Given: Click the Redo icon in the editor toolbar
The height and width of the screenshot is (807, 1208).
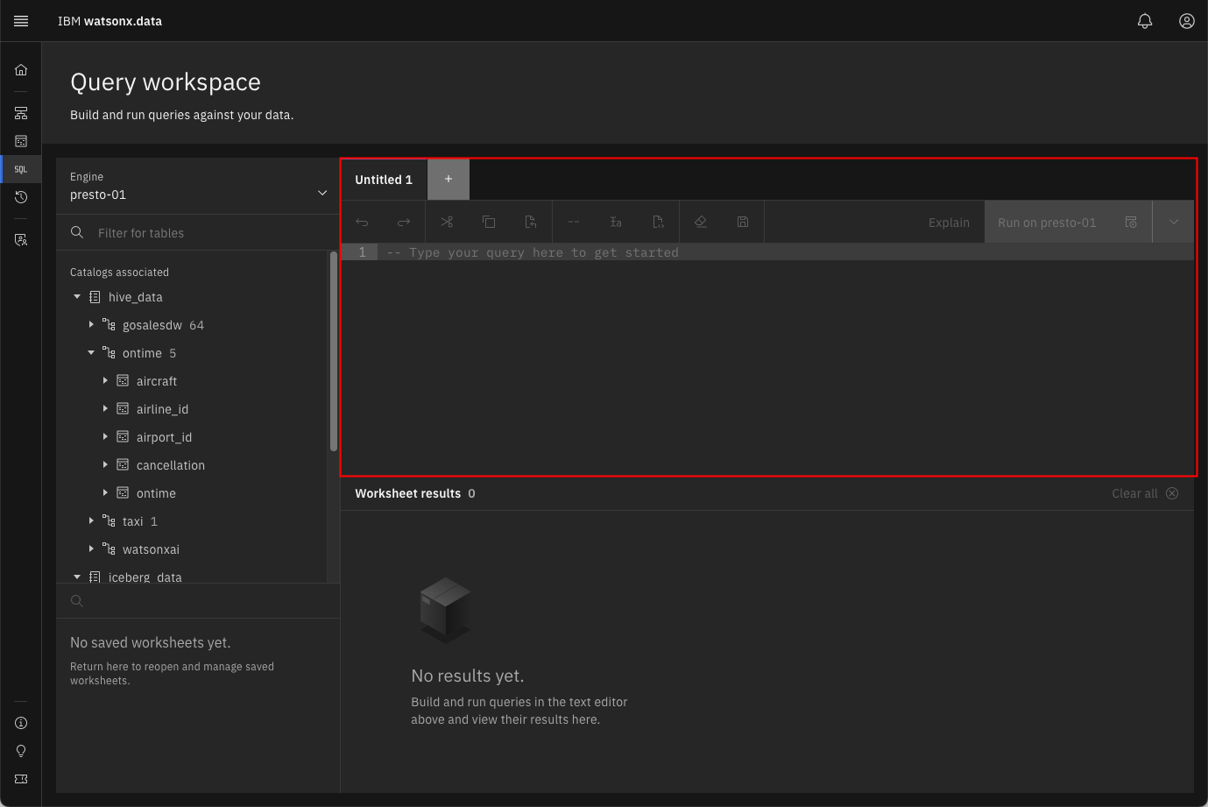Looking at the screenshot, I should tap(404, 223).
